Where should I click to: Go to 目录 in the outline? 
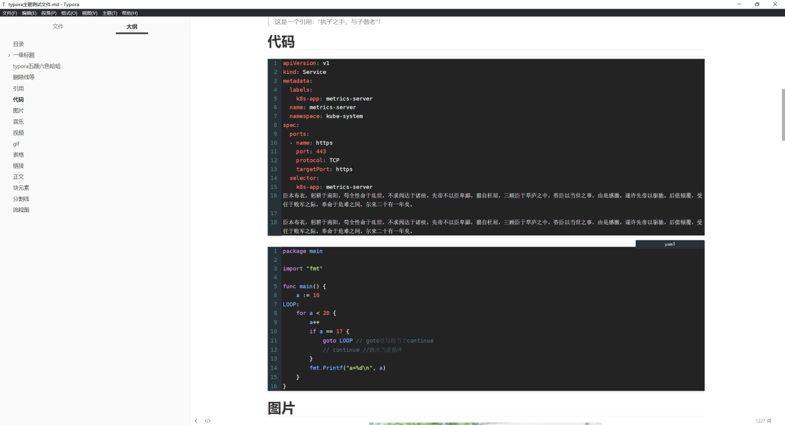[x=18, y=44]
